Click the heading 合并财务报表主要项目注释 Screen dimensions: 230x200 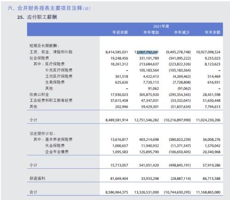click(x=50, y=8)
